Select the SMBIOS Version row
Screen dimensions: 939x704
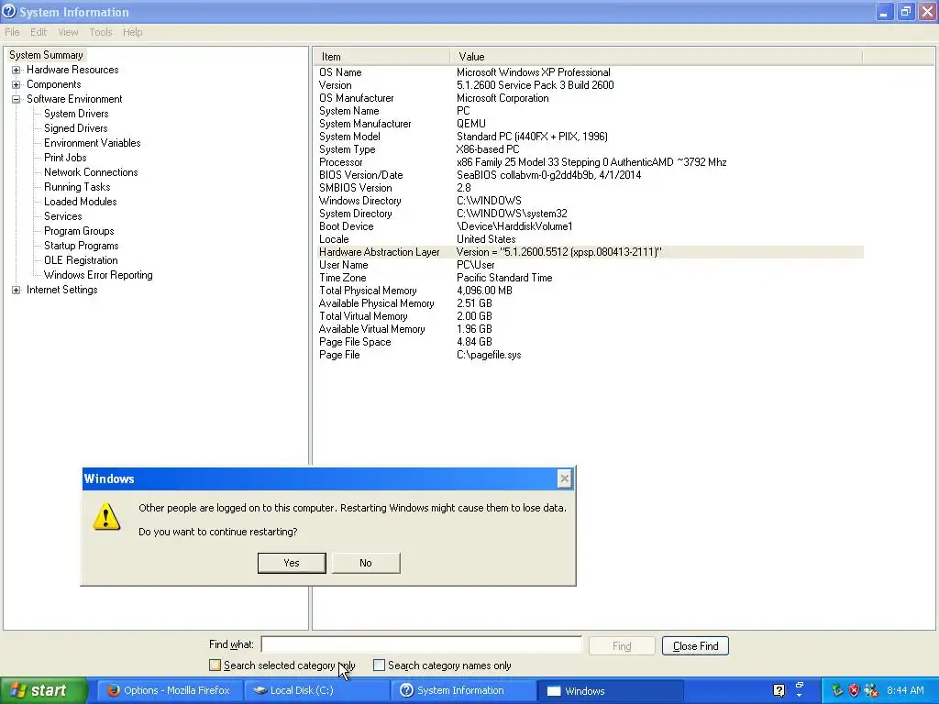[590, 188]
